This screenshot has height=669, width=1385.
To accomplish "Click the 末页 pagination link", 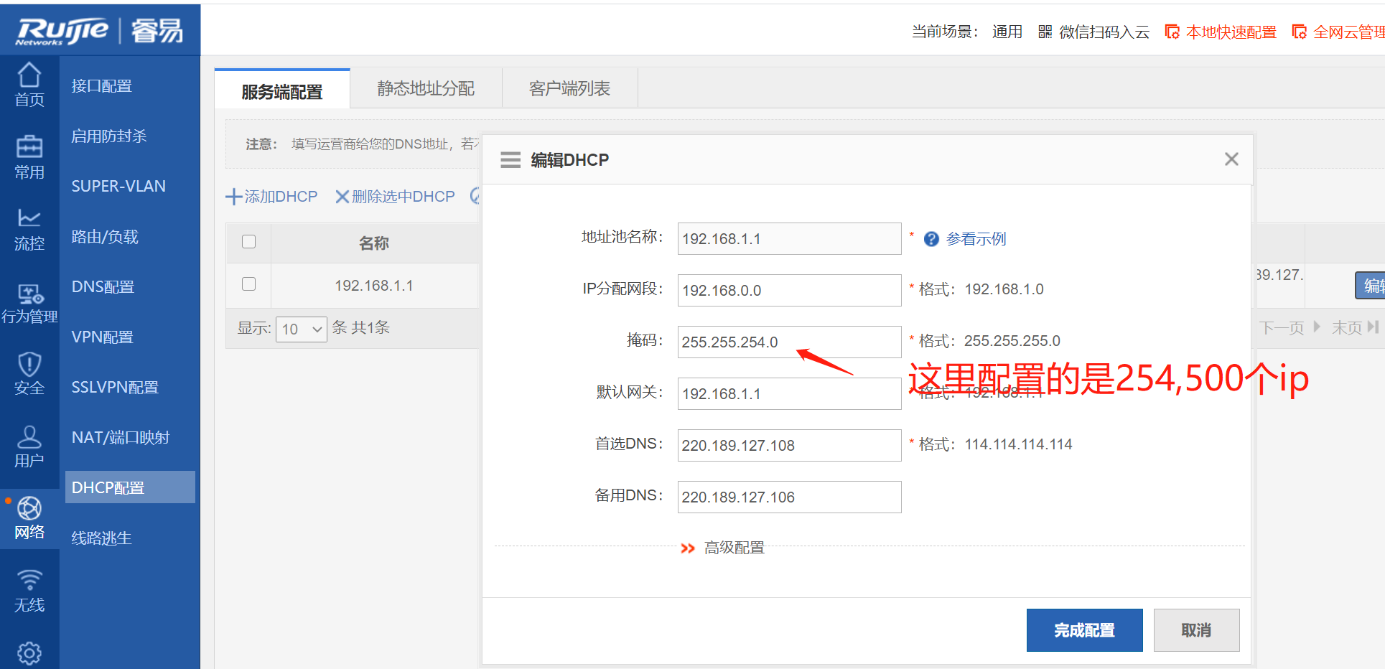I will (x=1355, y=328).
